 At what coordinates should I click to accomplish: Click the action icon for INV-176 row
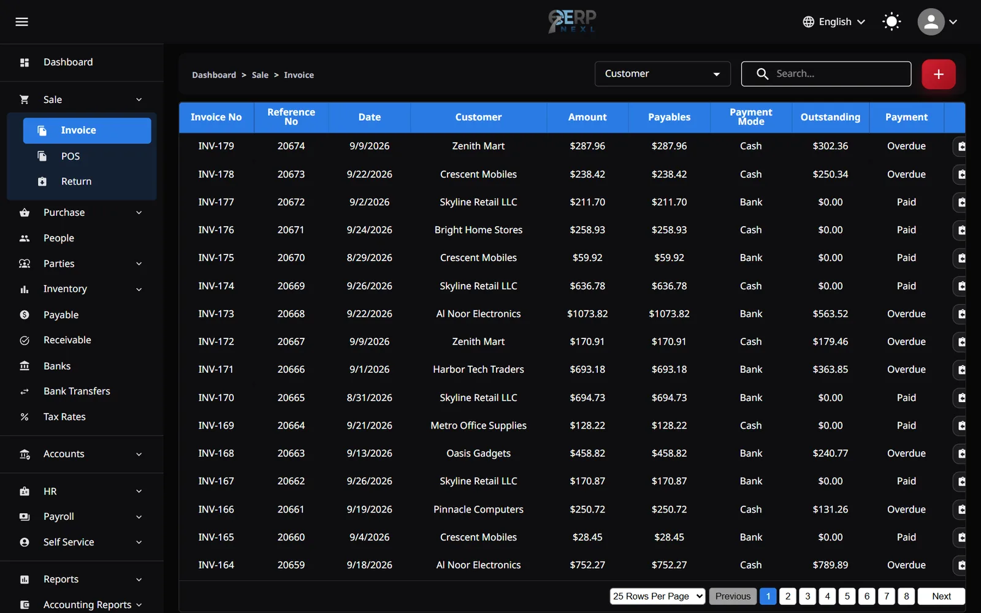point(960,230)
